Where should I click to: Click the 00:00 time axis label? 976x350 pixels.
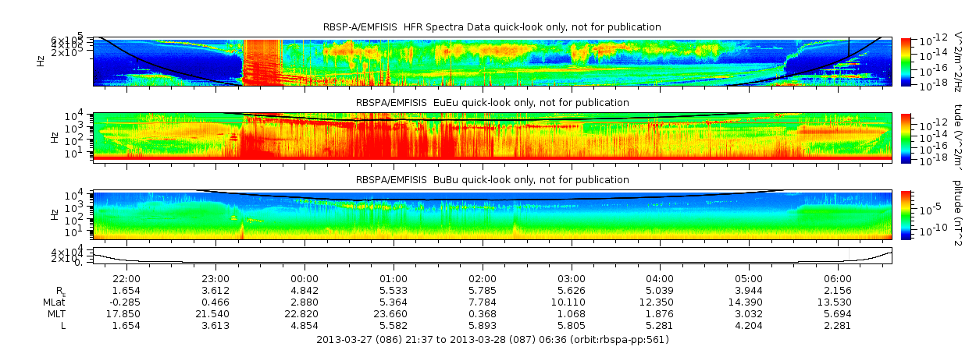click(305, 278)
